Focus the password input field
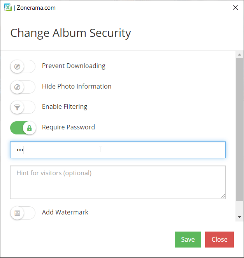Screen dimensions: 244x258 pyautogui.click(x=118, y=150)
